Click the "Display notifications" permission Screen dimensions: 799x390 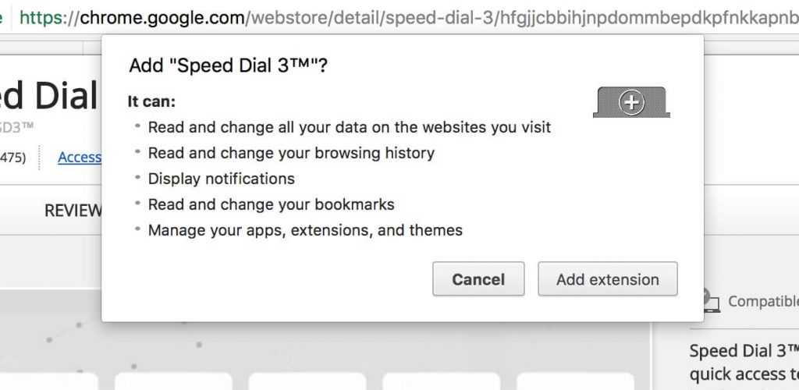tap(221, 179)
